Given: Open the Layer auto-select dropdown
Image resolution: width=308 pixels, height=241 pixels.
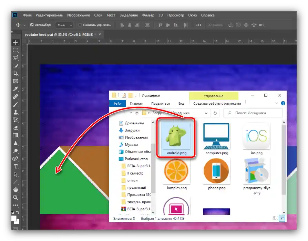Looking at the screenshot, I should [65, 25].
